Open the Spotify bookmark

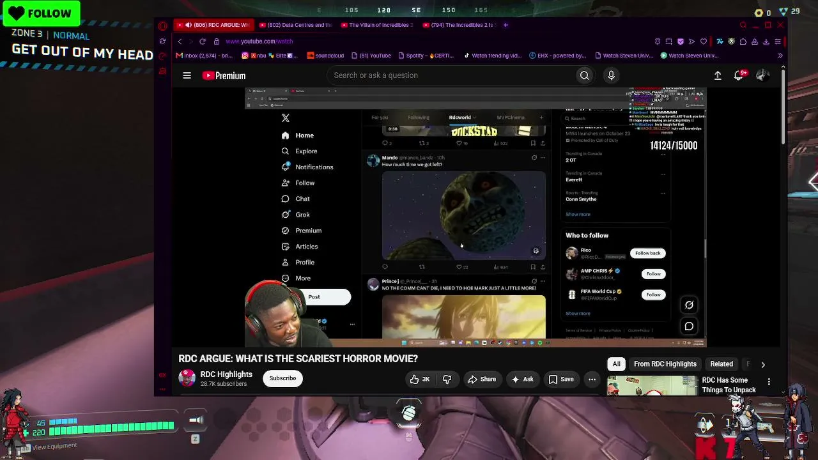pos(426,56)
